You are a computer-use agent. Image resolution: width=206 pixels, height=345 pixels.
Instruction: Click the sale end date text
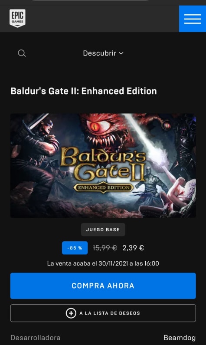pos(103,263)
